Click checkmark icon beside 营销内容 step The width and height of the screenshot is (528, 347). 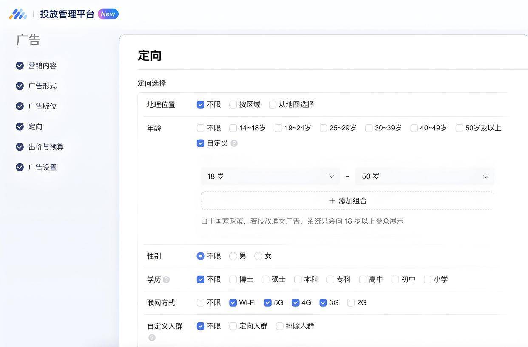click(x=20, y=65)
